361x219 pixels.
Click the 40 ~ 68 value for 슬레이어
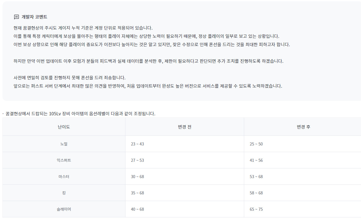pos(137,209)
